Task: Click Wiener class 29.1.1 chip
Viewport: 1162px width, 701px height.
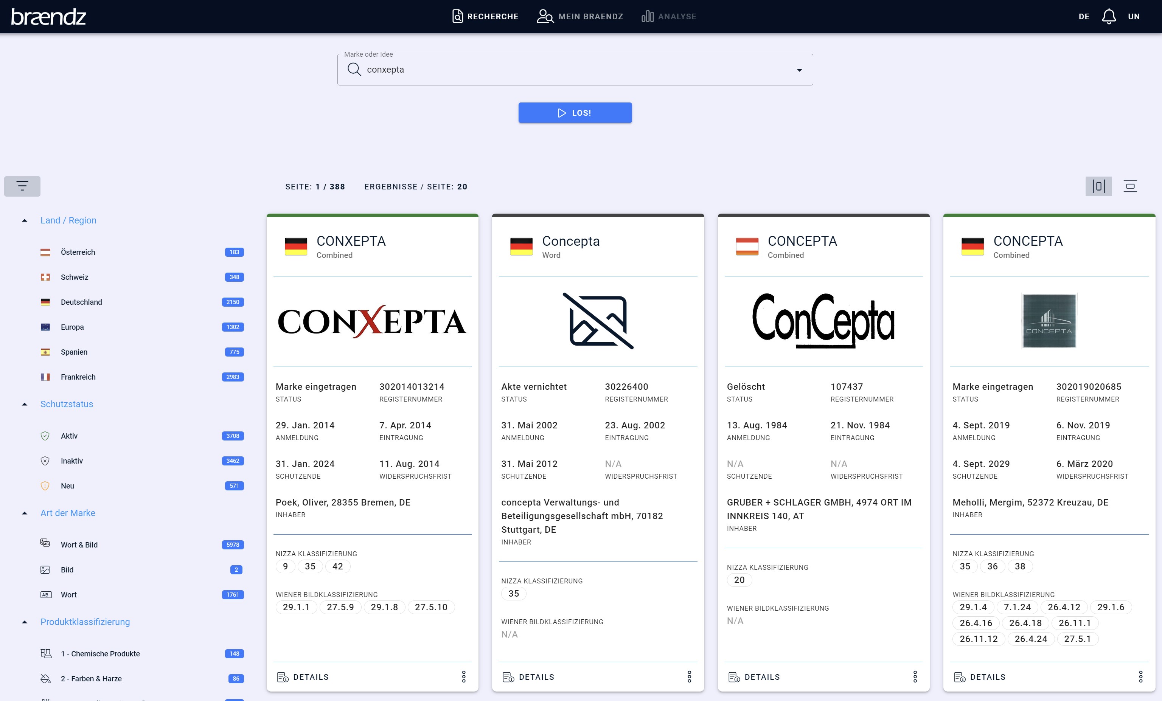Action: click(x=296, y=607)
